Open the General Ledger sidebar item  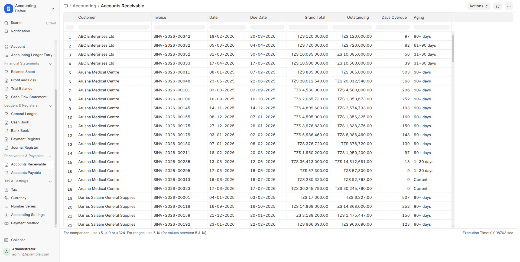coord(28,114)
